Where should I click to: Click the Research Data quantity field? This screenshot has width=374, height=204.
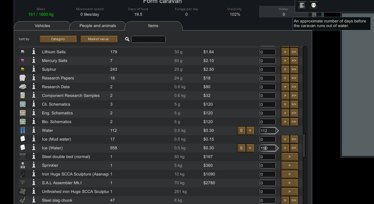pyautogui.click(x=268, y=87)
